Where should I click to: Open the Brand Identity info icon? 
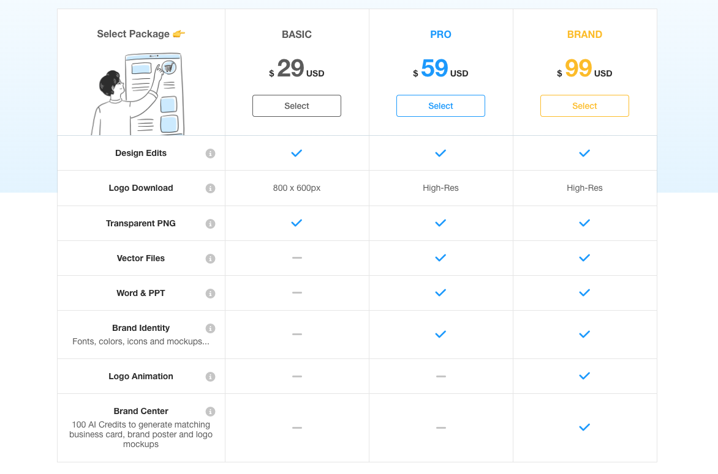(210, 328)
